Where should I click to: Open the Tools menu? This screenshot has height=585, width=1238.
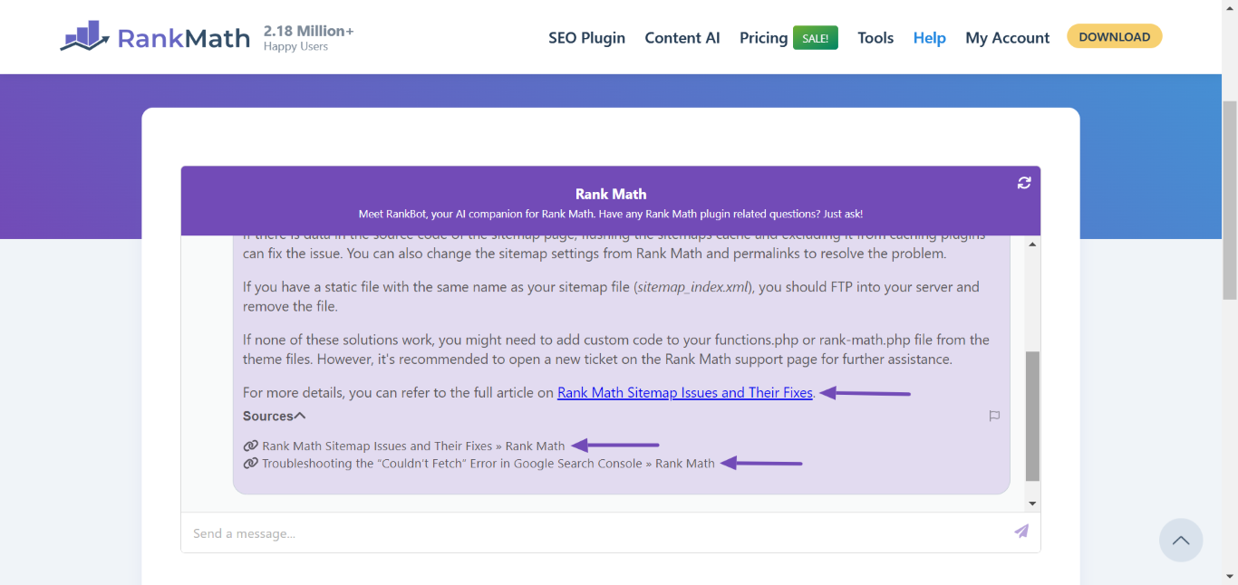(875, 37)
